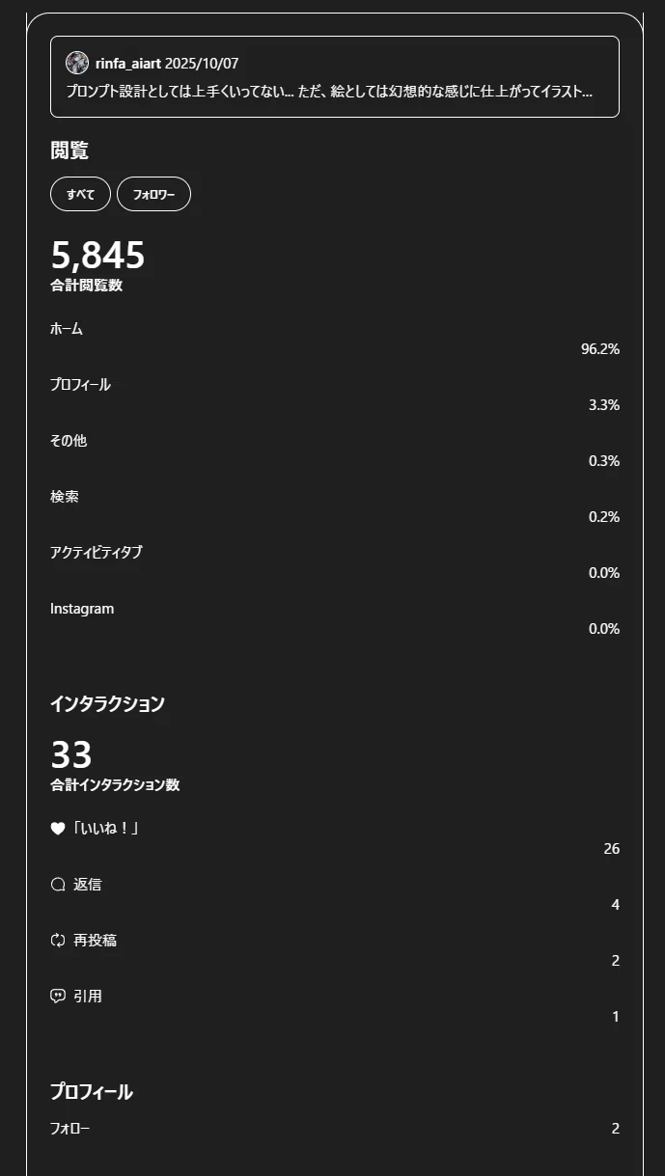Click the その他 views source row
Screen dimensions: 665x1176
coord(335,451)
